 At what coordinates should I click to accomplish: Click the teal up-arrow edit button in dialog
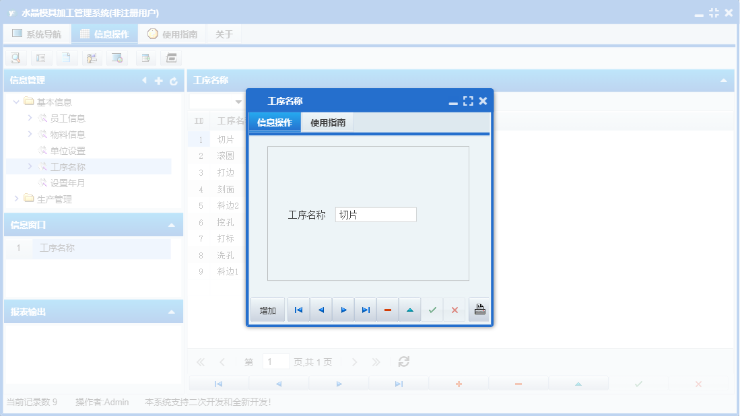(410, 310)
